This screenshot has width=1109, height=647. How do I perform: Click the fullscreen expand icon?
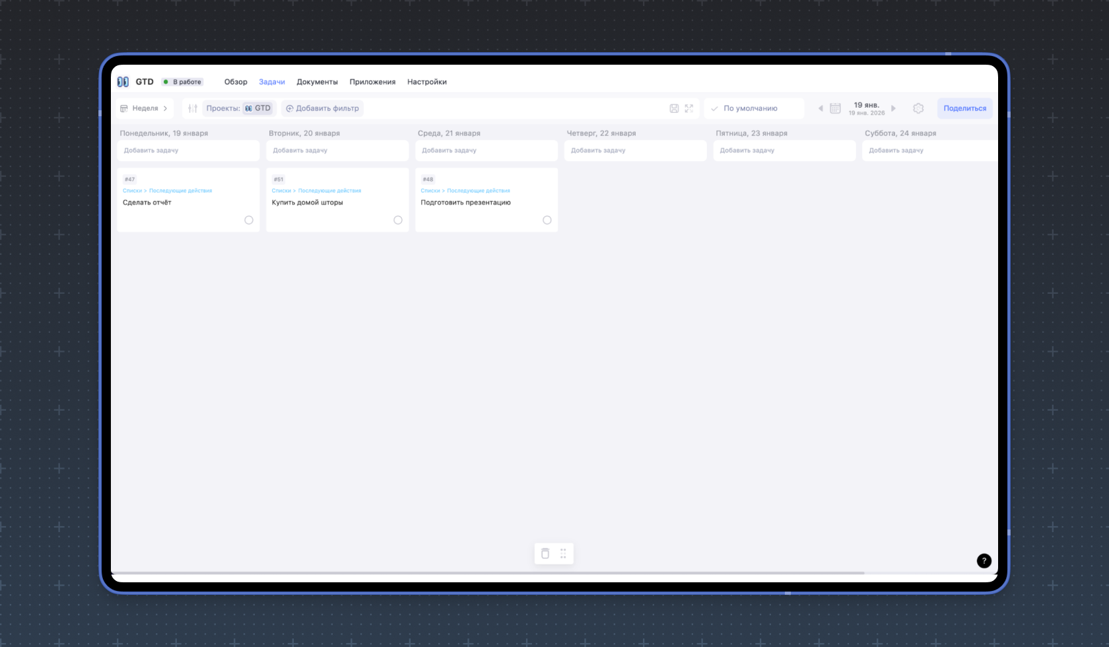(689, 108)
